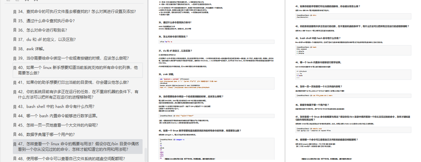Click the bookmark icon of item 40

click(15, 68)
